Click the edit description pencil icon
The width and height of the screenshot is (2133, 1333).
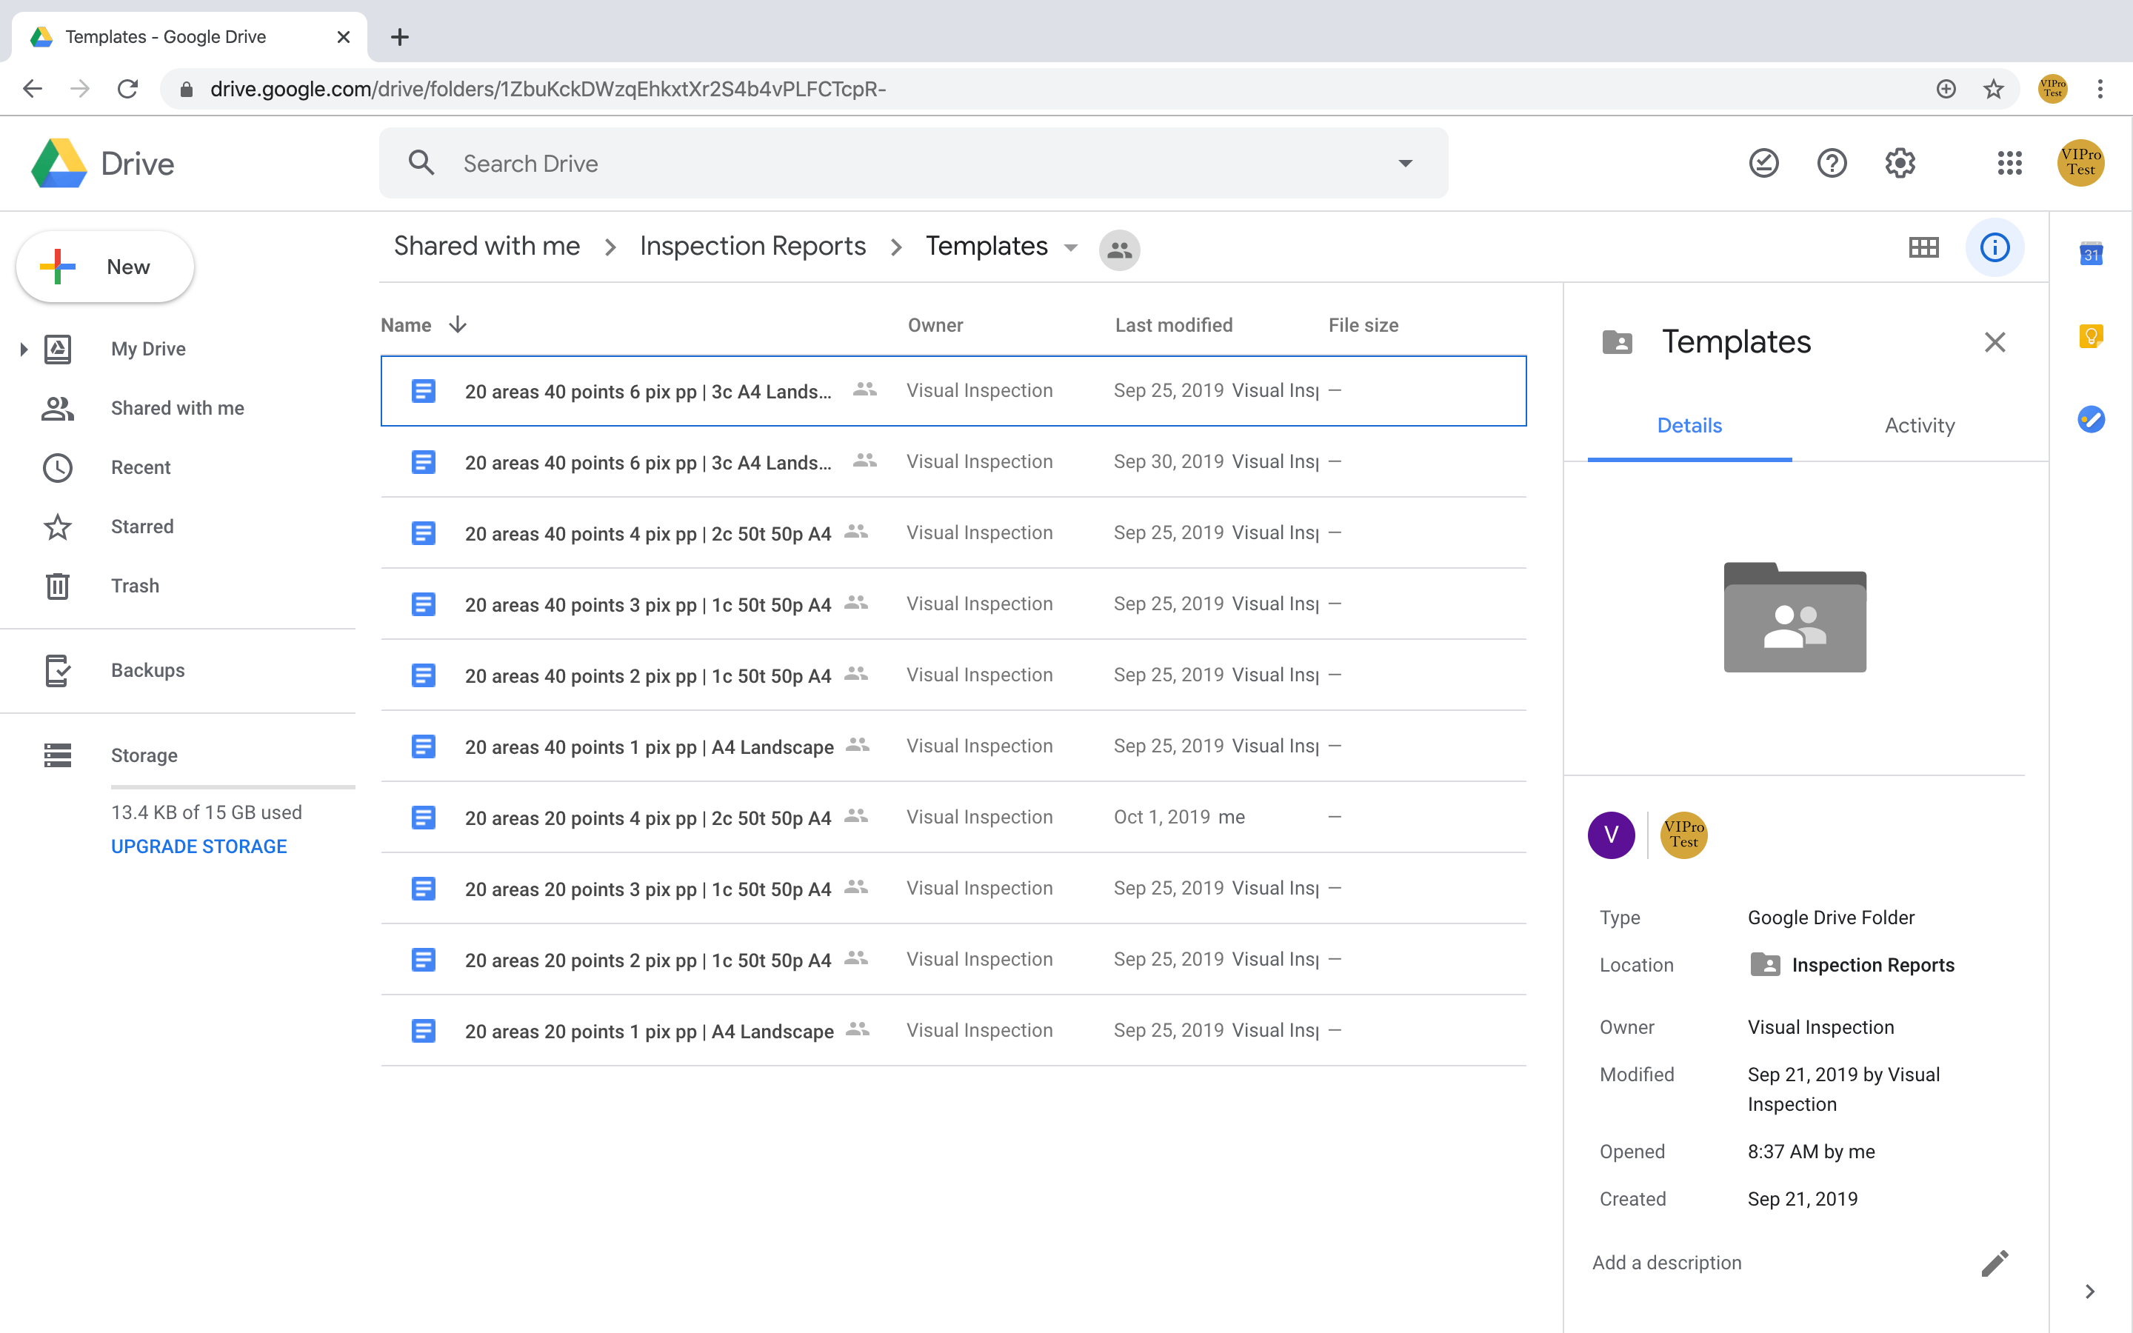[1995, 1263]
